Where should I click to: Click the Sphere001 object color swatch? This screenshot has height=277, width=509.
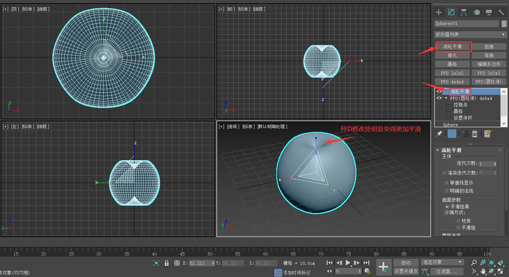[x=504, y=24]
